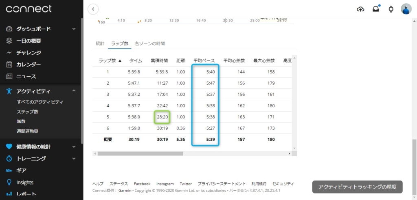
Task: Click the calendar icon in sidebar
Action: click(x=9, y=65)
